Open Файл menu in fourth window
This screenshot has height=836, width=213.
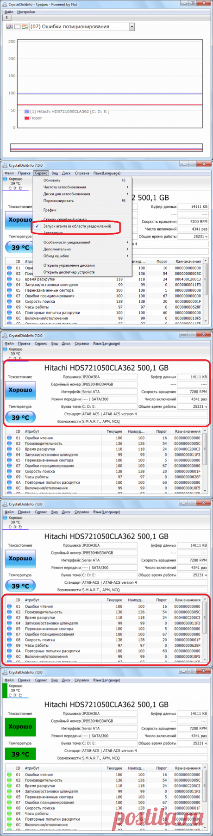[x=9, y=512]
